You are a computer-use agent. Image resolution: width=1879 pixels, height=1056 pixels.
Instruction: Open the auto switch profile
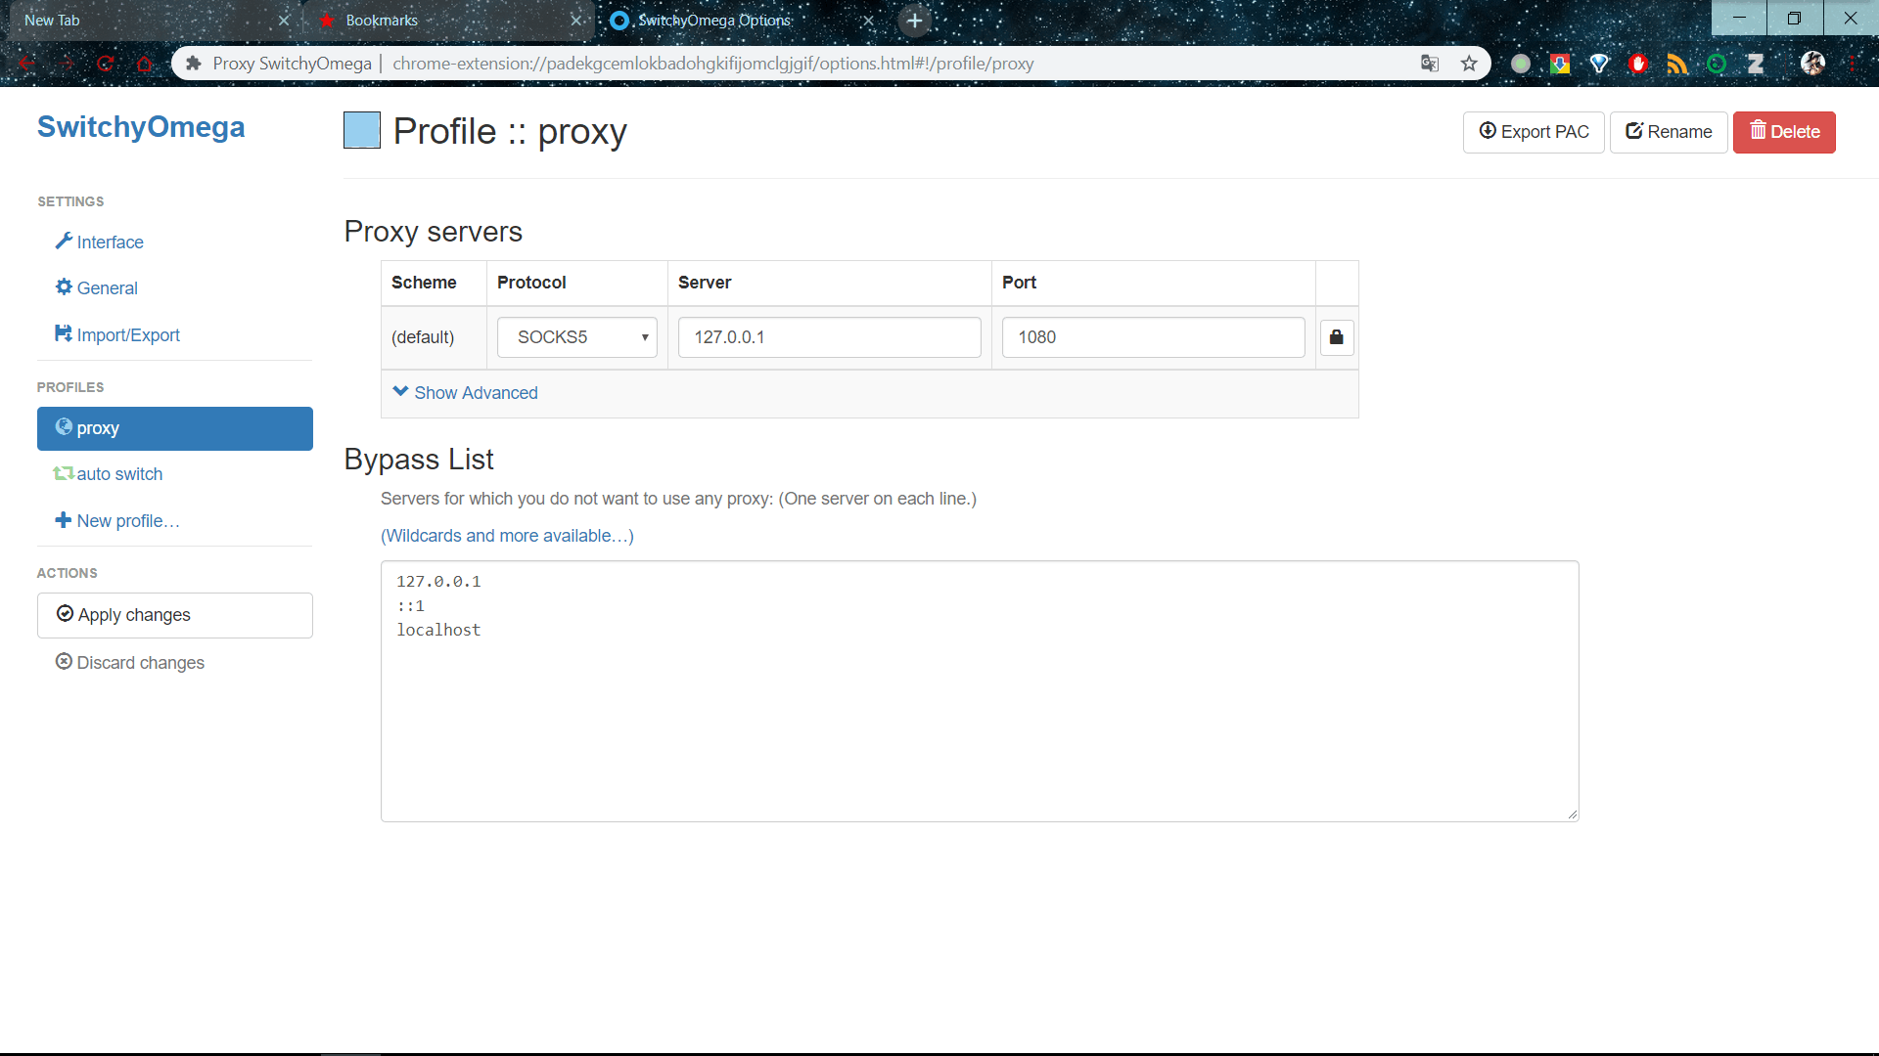[x=119, y=474]
